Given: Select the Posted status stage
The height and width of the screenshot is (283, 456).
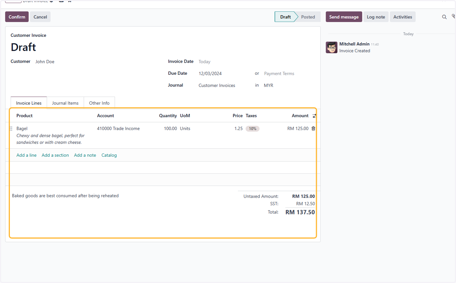Looking at the screenshot, I should (x=308, y=17).
